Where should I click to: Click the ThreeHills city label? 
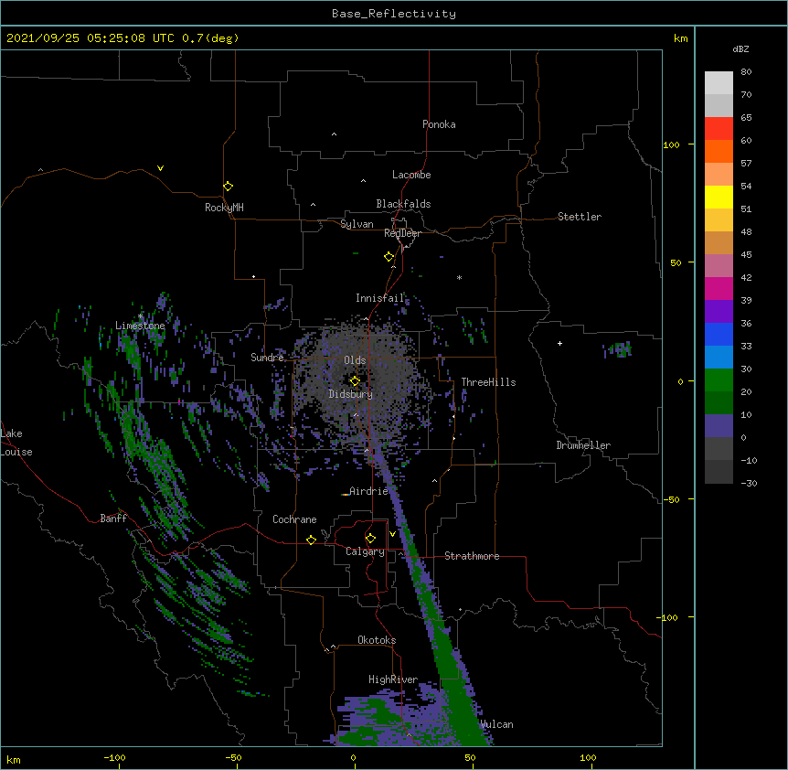[x=488, y=382]
